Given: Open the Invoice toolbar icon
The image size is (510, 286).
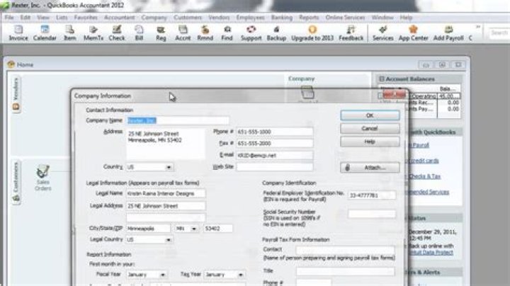Looking at the screenshot, I should [x=18, y=32].
